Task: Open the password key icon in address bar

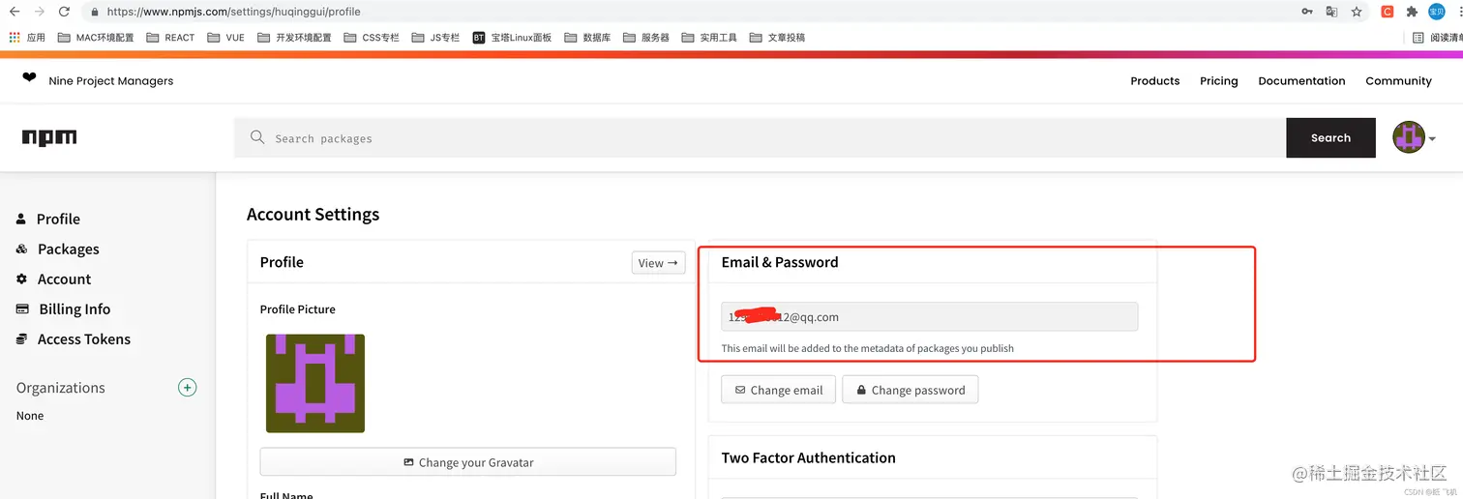Action: click(x=1306, y=12)
